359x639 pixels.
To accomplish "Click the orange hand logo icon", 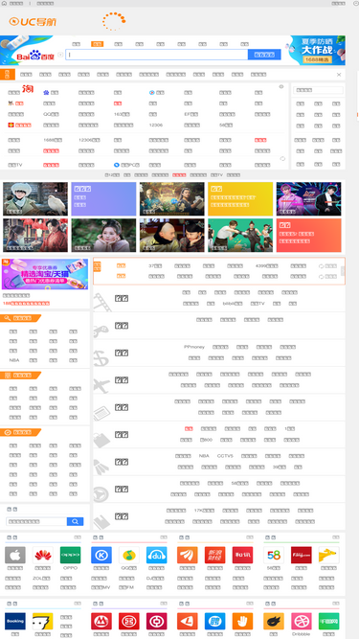I will point(242,622).
